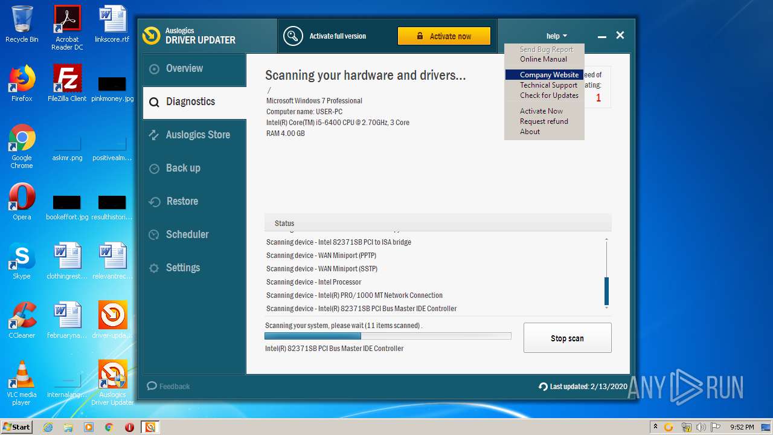Select the clothingrest document on desktop
Screen dimensions: 773x435
67,261
